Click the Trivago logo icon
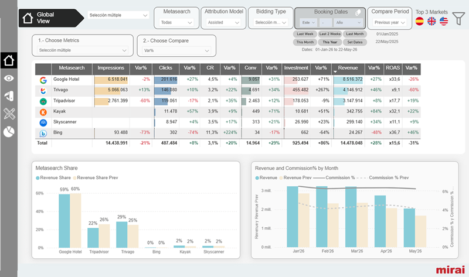This screenshot has height=277, width=469. [43, 91]
